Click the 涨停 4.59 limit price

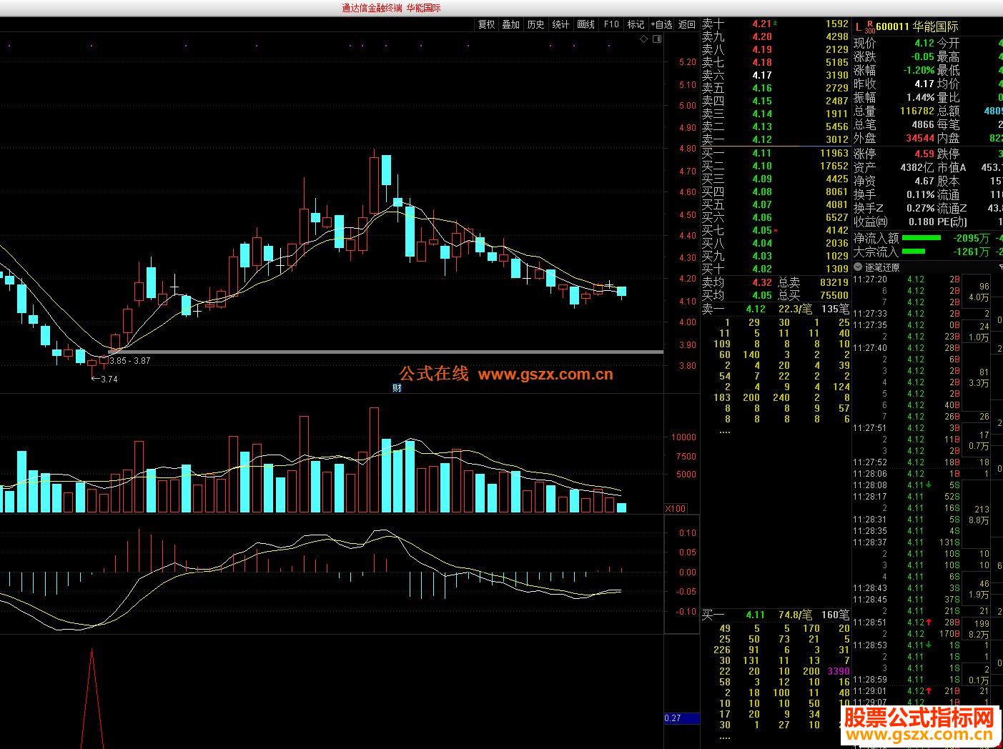924,154
